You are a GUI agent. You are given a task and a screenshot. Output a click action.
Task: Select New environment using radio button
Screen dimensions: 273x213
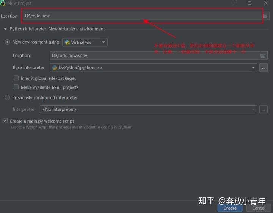pyautogui.click(x=7, y=42)
